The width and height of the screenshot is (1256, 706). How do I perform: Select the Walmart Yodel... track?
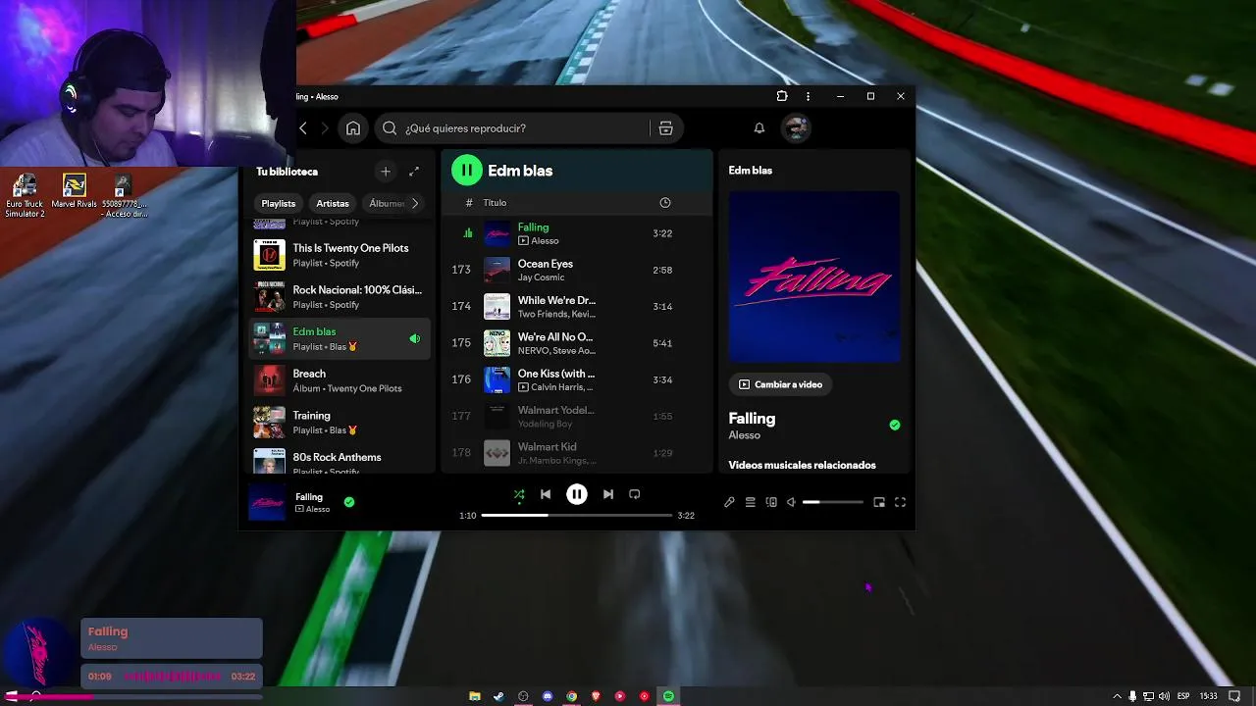(577, 416)
